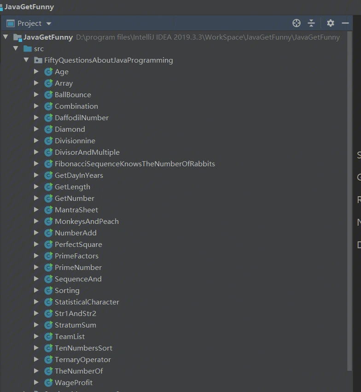Open Project panel settings gear
This screenshot has width=361, height=392.
(x=330, y=23)
